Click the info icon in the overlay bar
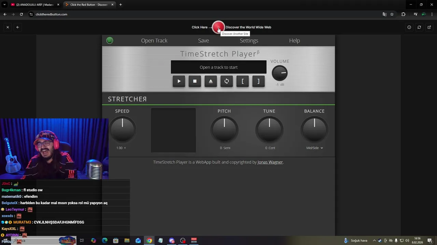The height and width of the screenshot is (245, 437). pos(409,27)
